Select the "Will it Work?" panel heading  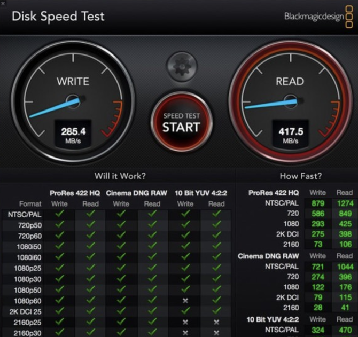coord(120,176)
